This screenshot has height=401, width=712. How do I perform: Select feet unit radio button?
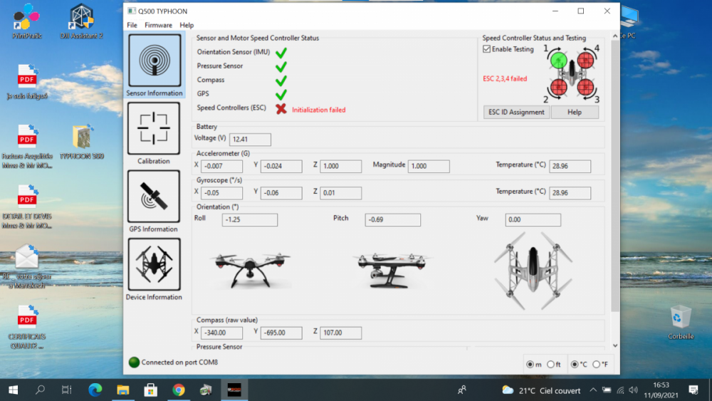(550, 364)
